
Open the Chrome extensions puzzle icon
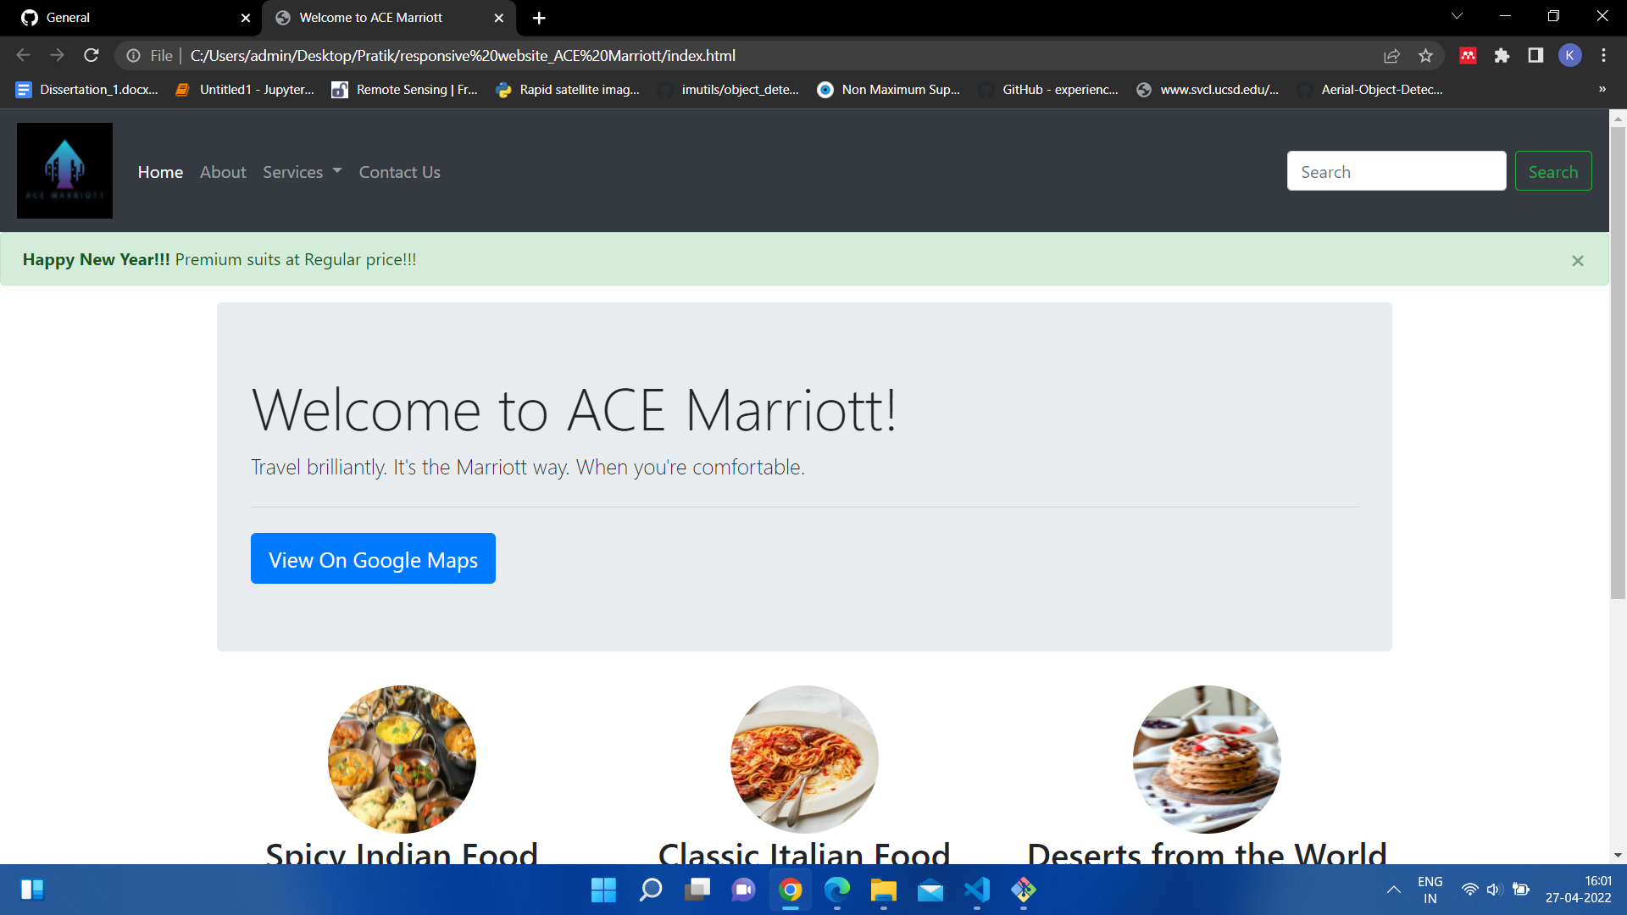(x=1502, y=55)
